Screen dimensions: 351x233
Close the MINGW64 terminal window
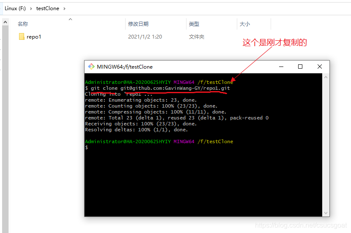pyautogui.click(x=320, y=67)
